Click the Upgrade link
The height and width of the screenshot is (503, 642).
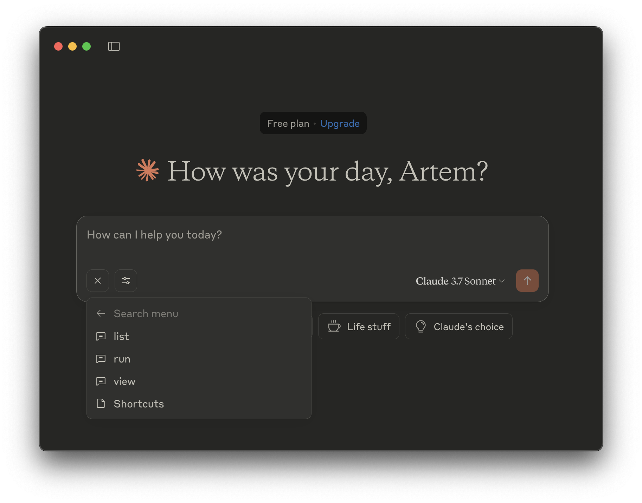(x=340, y=123)
